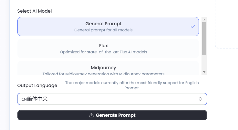The height and width of the screenshot is (130, 238).
Task: Click the Midjourney "Tailored for" description text
Action: [103, 73]
